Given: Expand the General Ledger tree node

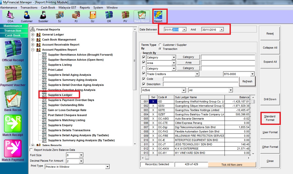Looking at the screenshot, I should coord(33,35).
